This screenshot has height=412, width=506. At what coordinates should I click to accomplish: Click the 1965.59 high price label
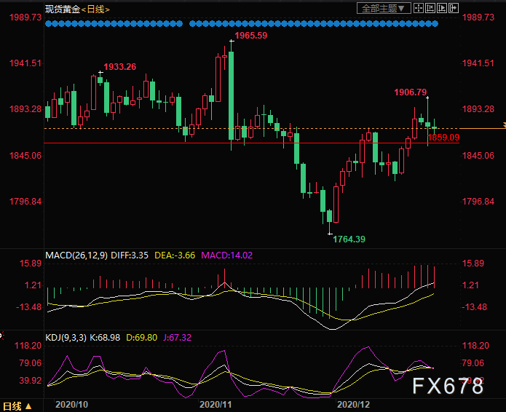coord(251,36)
